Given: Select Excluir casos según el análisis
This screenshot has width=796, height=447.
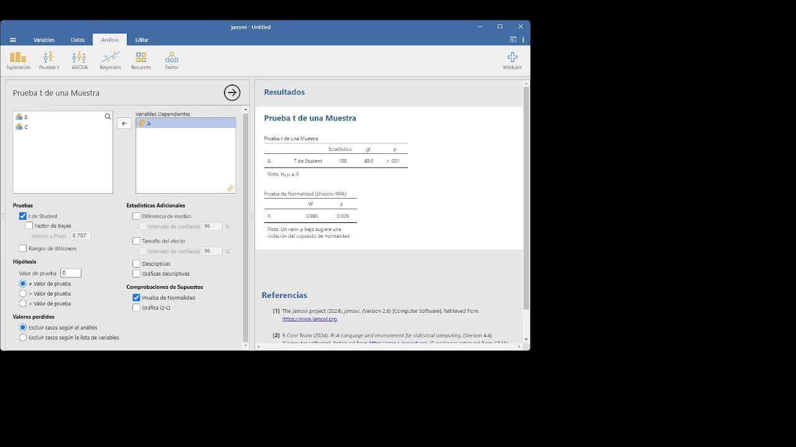Looking at the screenshot, I should pos(23,327).
